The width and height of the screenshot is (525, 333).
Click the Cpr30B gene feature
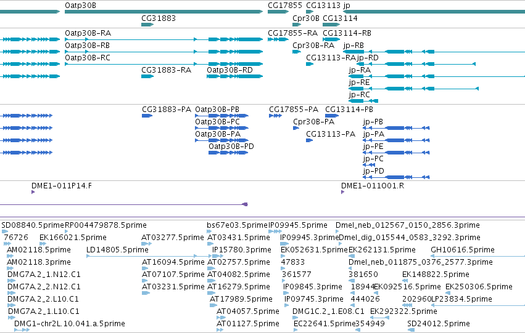[x=297, y=25]
